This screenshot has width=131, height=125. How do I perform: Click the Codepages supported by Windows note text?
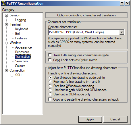click(x=85, y=42)
